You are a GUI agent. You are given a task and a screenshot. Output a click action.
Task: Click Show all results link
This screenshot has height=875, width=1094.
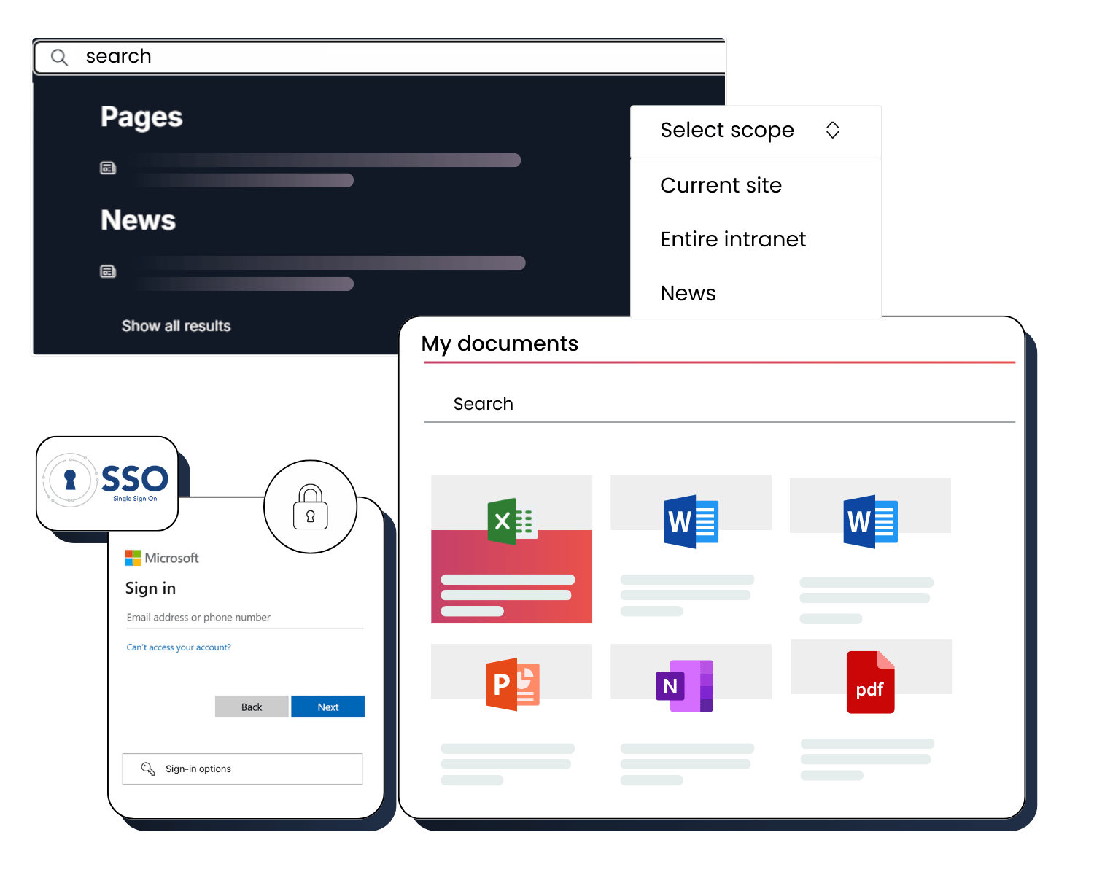pos(176,326)
